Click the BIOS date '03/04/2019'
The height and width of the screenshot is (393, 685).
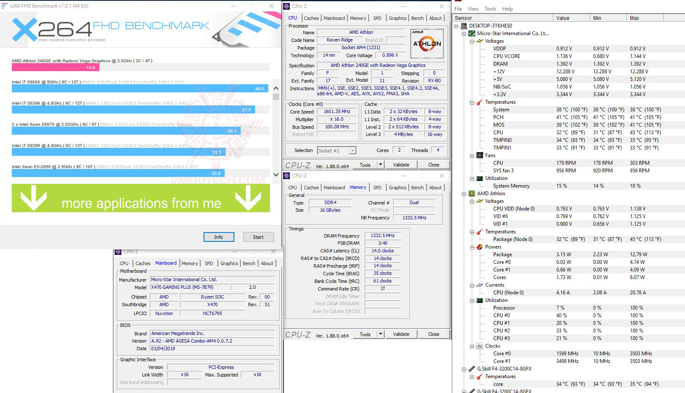pos(212,349)
